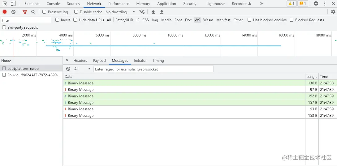Open DevTools main settings gear
This screenshot has height=166, width=337.
point(316,4)
